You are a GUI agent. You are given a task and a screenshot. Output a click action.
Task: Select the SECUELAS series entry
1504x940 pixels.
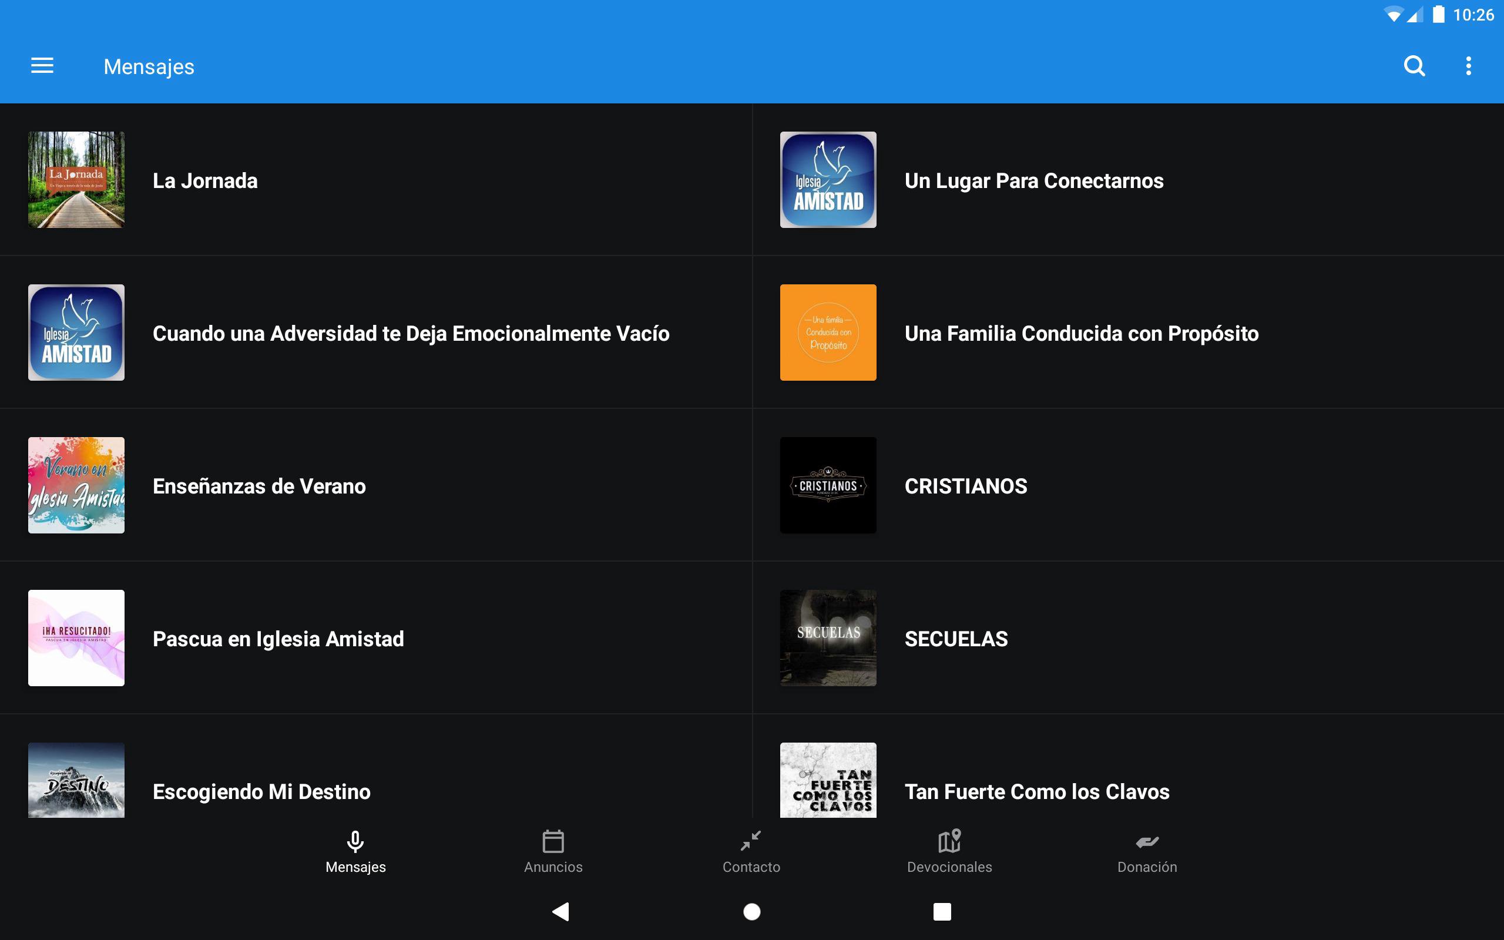[956, 639]
